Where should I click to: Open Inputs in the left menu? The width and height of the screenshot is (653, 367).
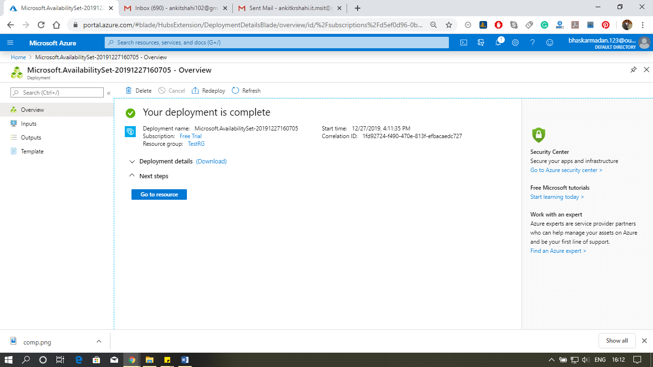56,124
